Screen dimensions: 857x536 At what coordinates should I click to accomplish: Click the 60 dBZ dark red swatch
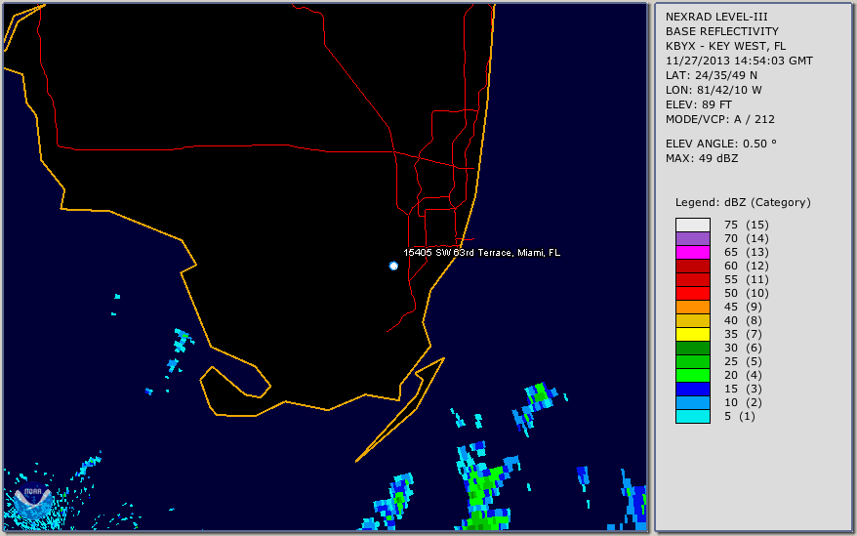click(692, 266)
